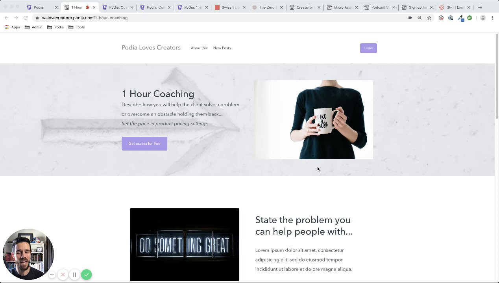Open Loom recorder more options ellipsis
The width and height of the screenshot is (499, 283).
click(x=52, y=275)
